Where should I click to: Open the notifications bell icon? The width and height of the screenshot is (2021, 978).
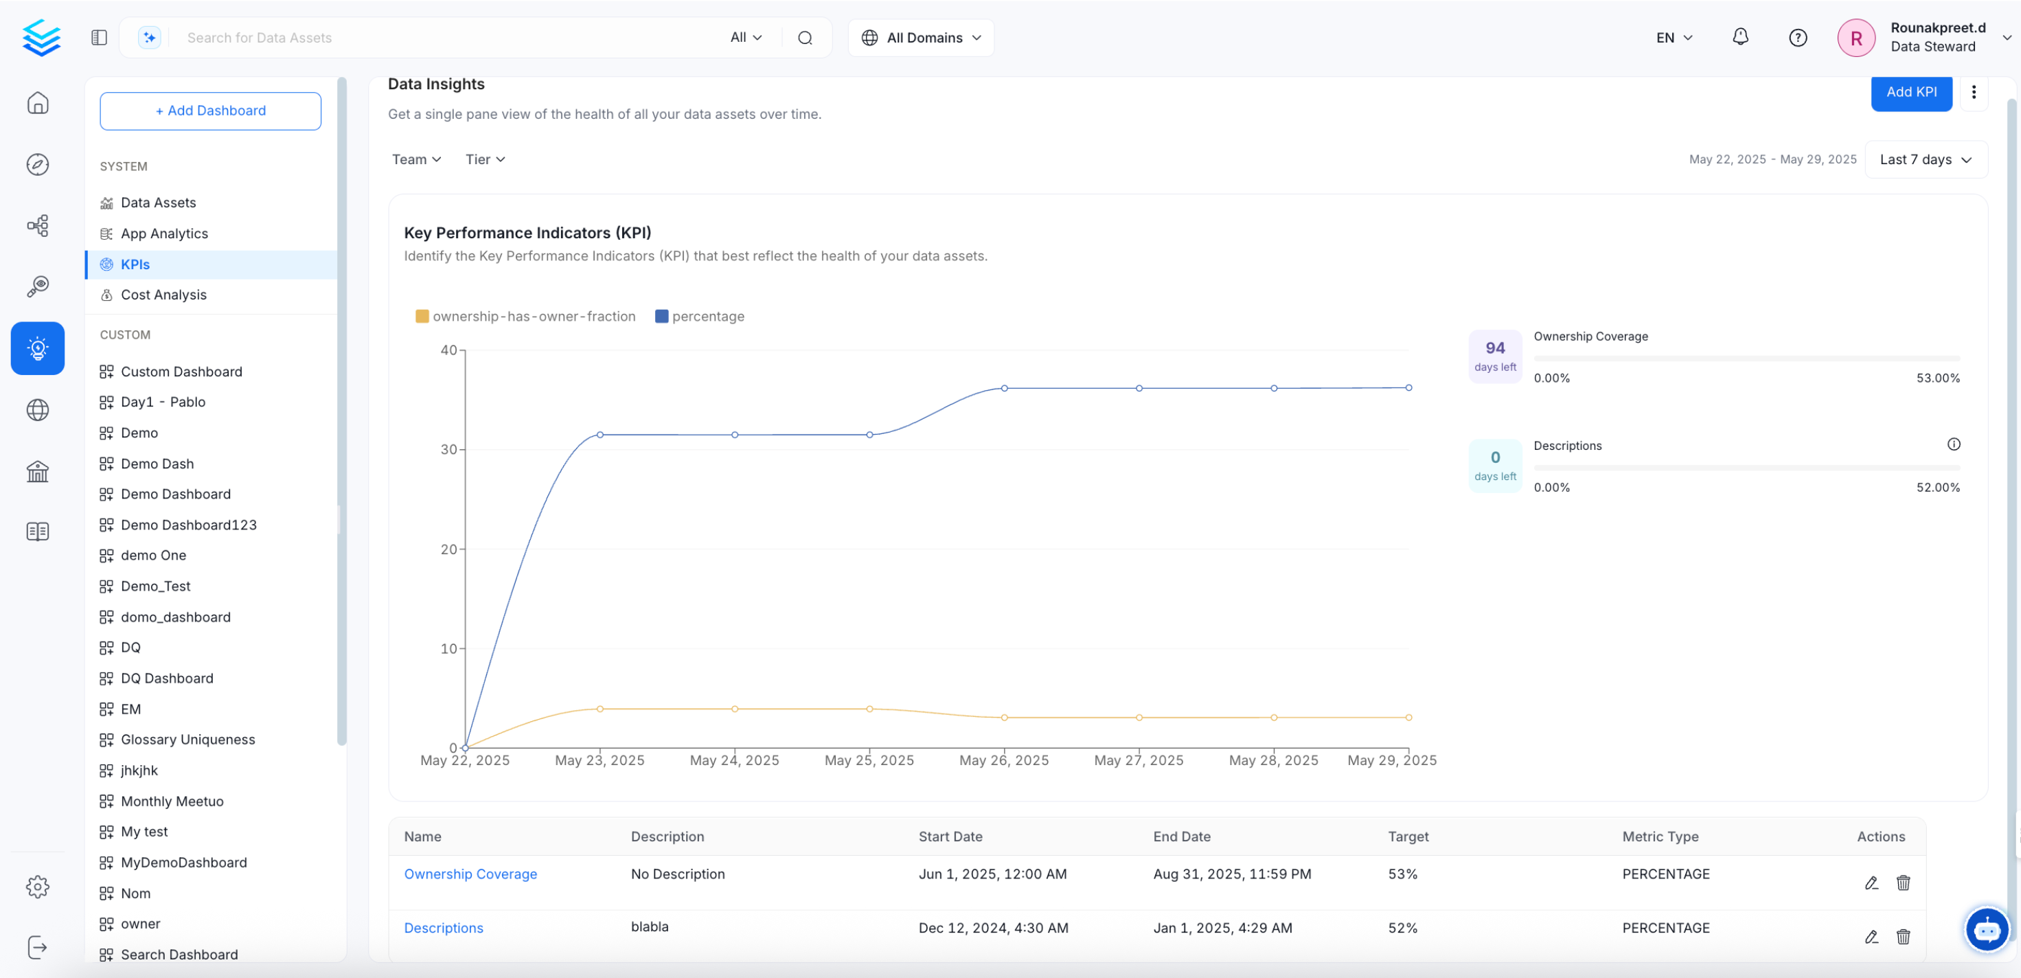pyautogui.click(x=1739, y=37)
